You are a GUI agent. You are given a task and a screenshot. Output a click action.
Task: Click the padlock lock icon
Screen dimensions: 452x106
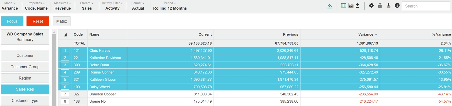(x=380, y=5)
